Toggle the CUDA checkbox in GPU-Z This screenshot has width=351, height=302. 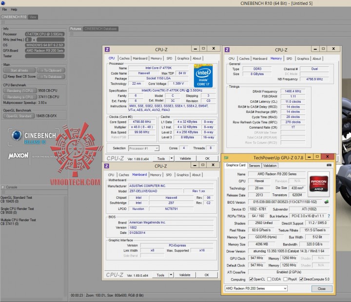(x=269, y=279)
